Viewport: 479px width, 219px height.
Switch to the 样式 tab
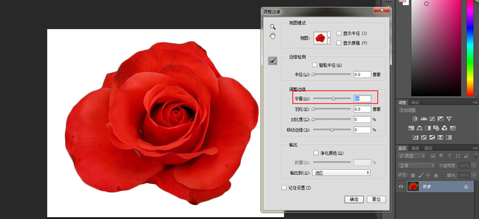point(415,102)
